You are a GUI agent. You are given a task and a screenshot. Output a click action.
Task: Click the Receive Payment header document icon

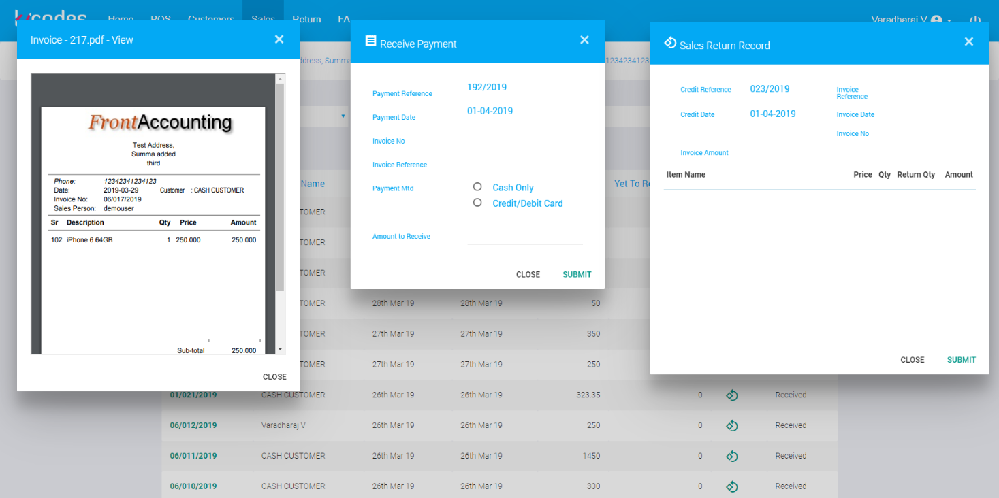[x=370, y=41]
